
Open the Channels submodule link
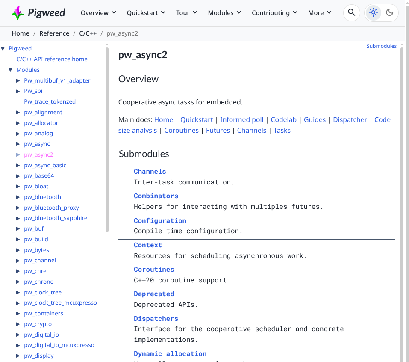click(x=150, y=172)
